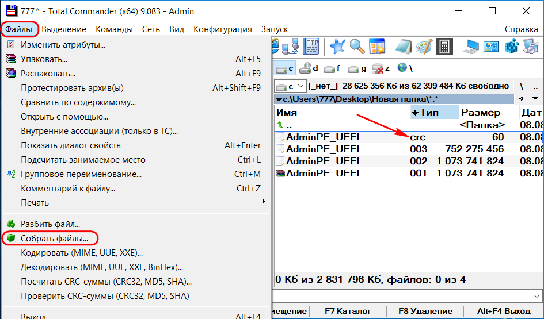Open the Calculator toolbar icon
The height and width of the screenshot is (319, 544).
[x=444, y=47]
